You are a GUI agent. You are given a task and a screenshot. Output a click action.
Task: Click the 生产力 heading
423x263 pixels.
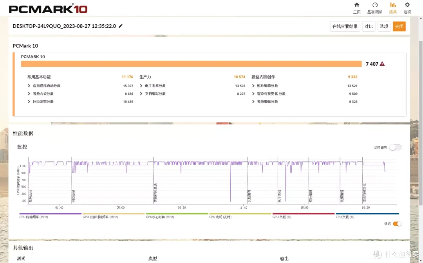tap(145, 77)
